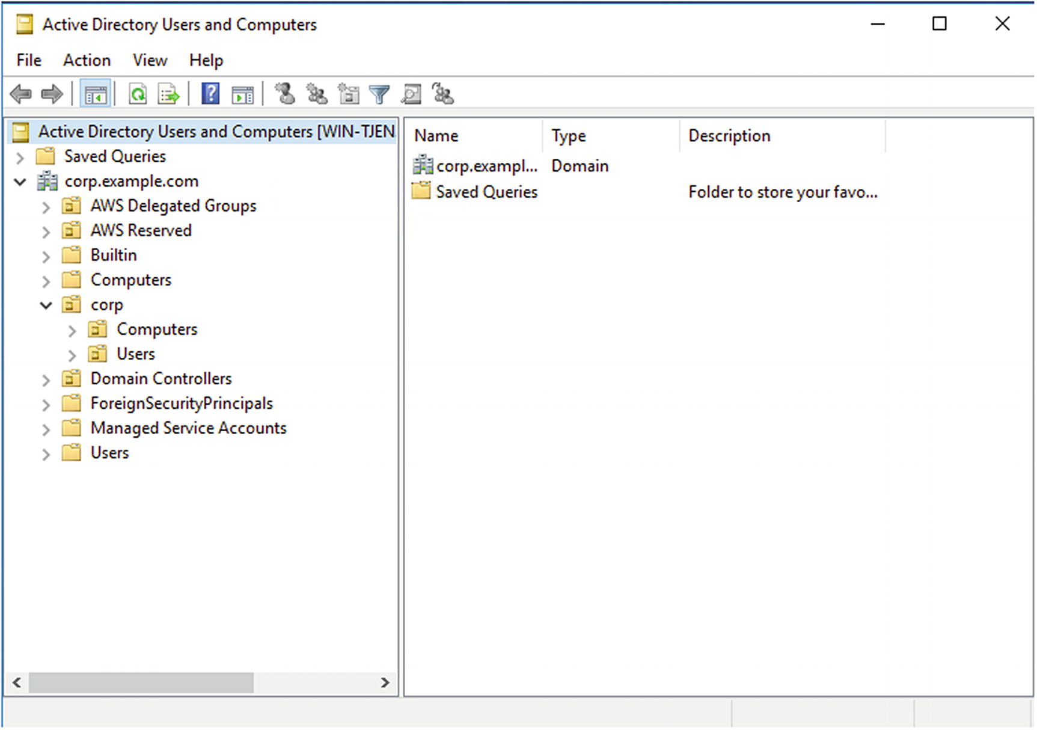Expand the Builtin node
Image resolution: width=1037 pixels, height=730 pixels.
[46, 257]
